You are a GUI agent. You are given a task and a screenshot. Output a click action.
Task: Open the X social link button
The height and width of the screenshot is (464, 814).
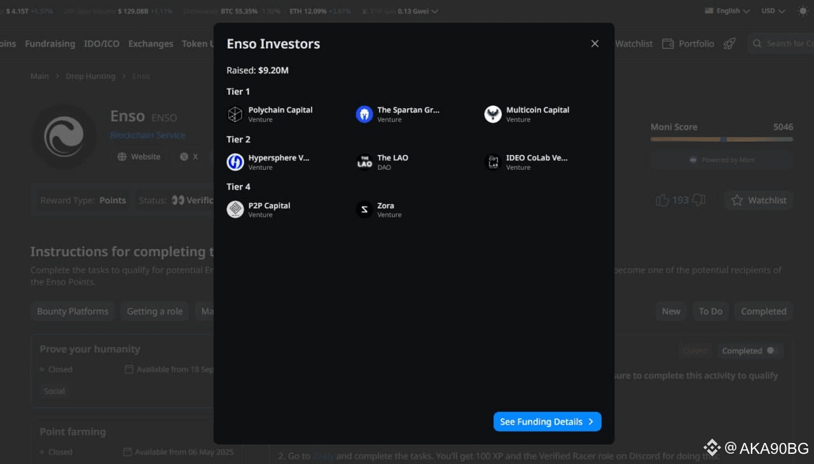point(189,156)
